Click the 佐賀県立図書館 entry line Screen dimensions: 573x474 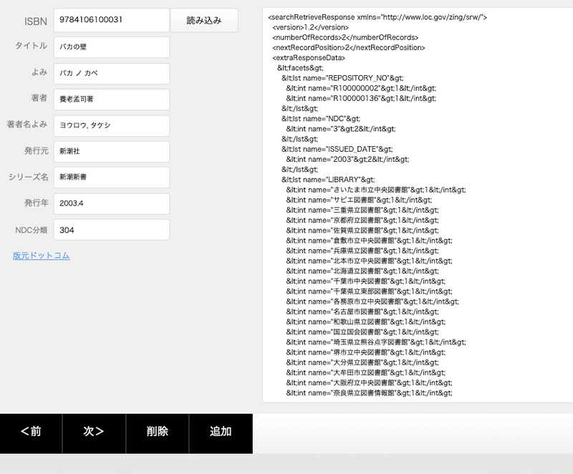click(362, 231)
